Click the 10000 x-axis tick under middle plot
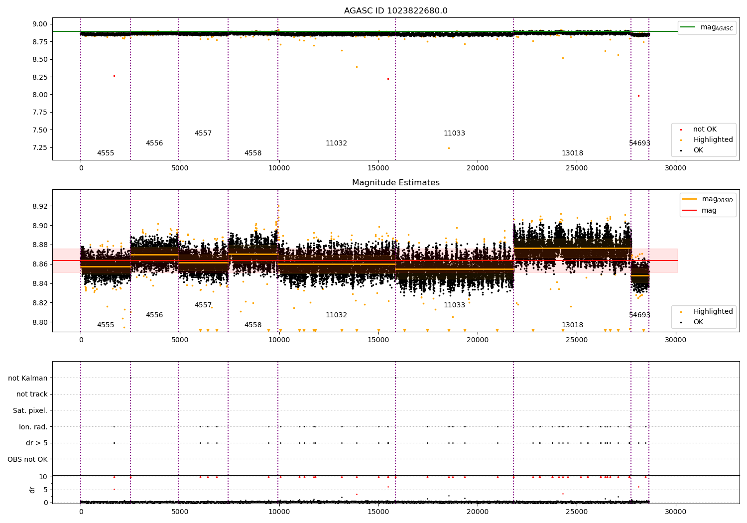Viewport: 747px width, 523px height. [279, 340]
